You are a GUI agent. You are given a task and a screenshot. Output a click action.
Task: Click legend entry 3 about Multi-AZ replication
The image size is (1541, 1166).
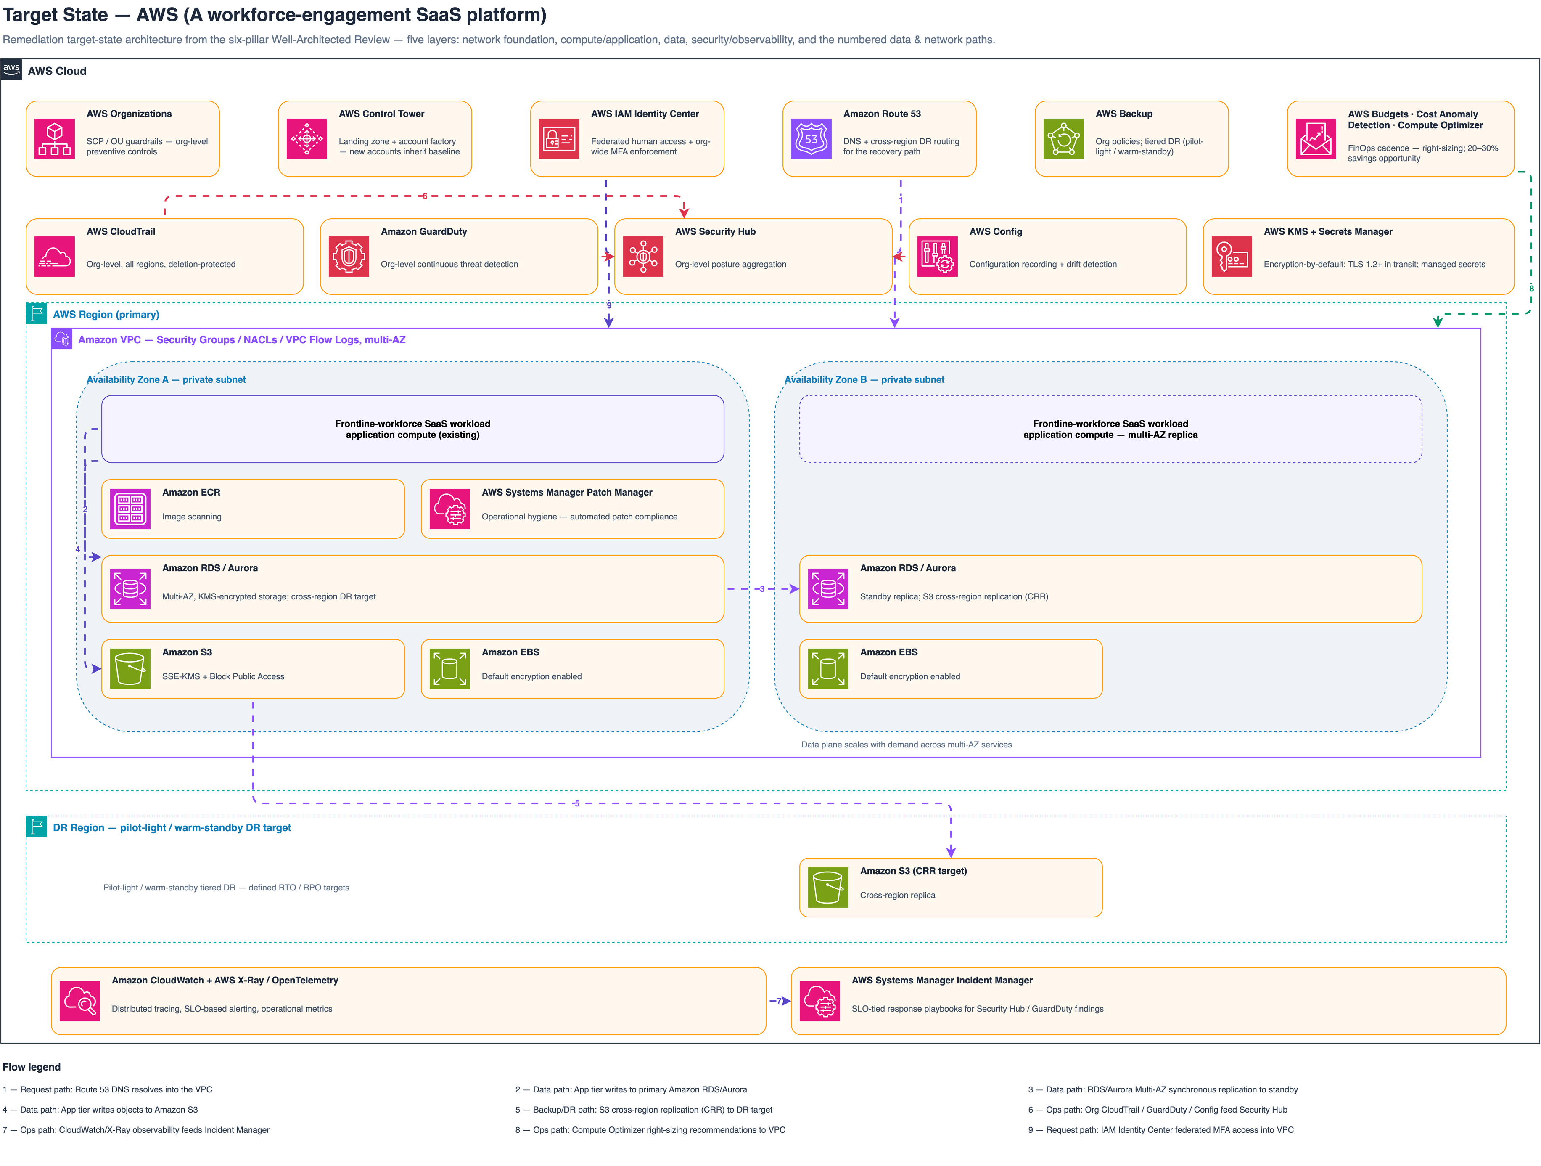[x=1163, y=1089]
